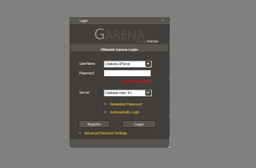The height and width of the screenshot is (168, 256).
Task: Enable the Remember Password checkbox
Action: [106, 104]
